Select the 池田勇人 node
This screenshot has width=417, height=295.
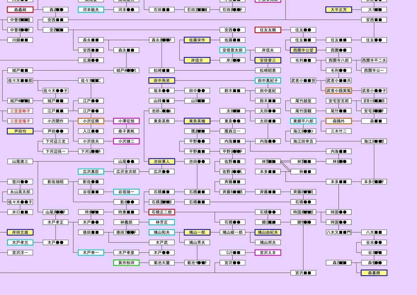[x=162, y=161]
